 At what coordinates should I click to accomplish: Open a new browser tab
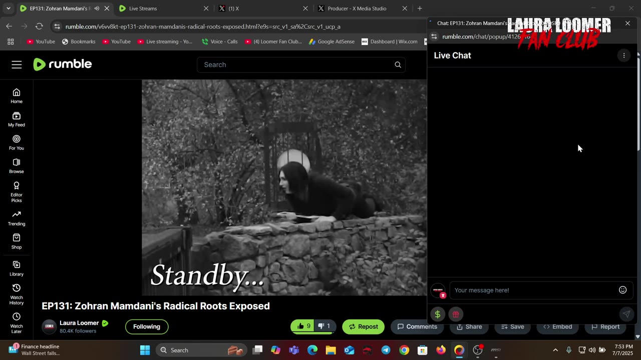(420, 8)
